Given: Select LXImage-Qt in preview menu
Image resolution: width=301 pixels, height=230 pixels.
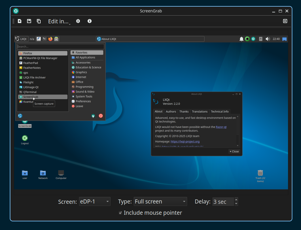Looking at the screenshot, I should point(43,87).
